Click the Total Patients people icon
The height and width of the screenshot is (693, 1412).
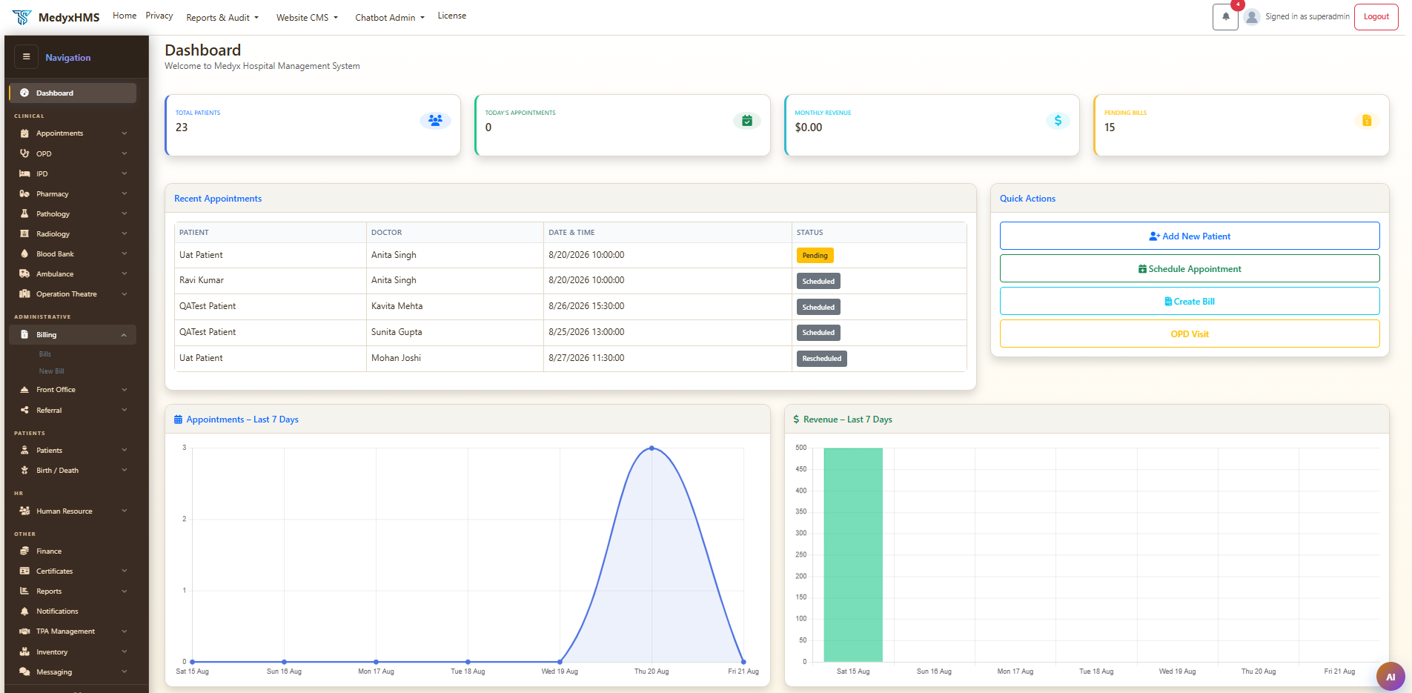pyautogui.click(x=435, y=120)
